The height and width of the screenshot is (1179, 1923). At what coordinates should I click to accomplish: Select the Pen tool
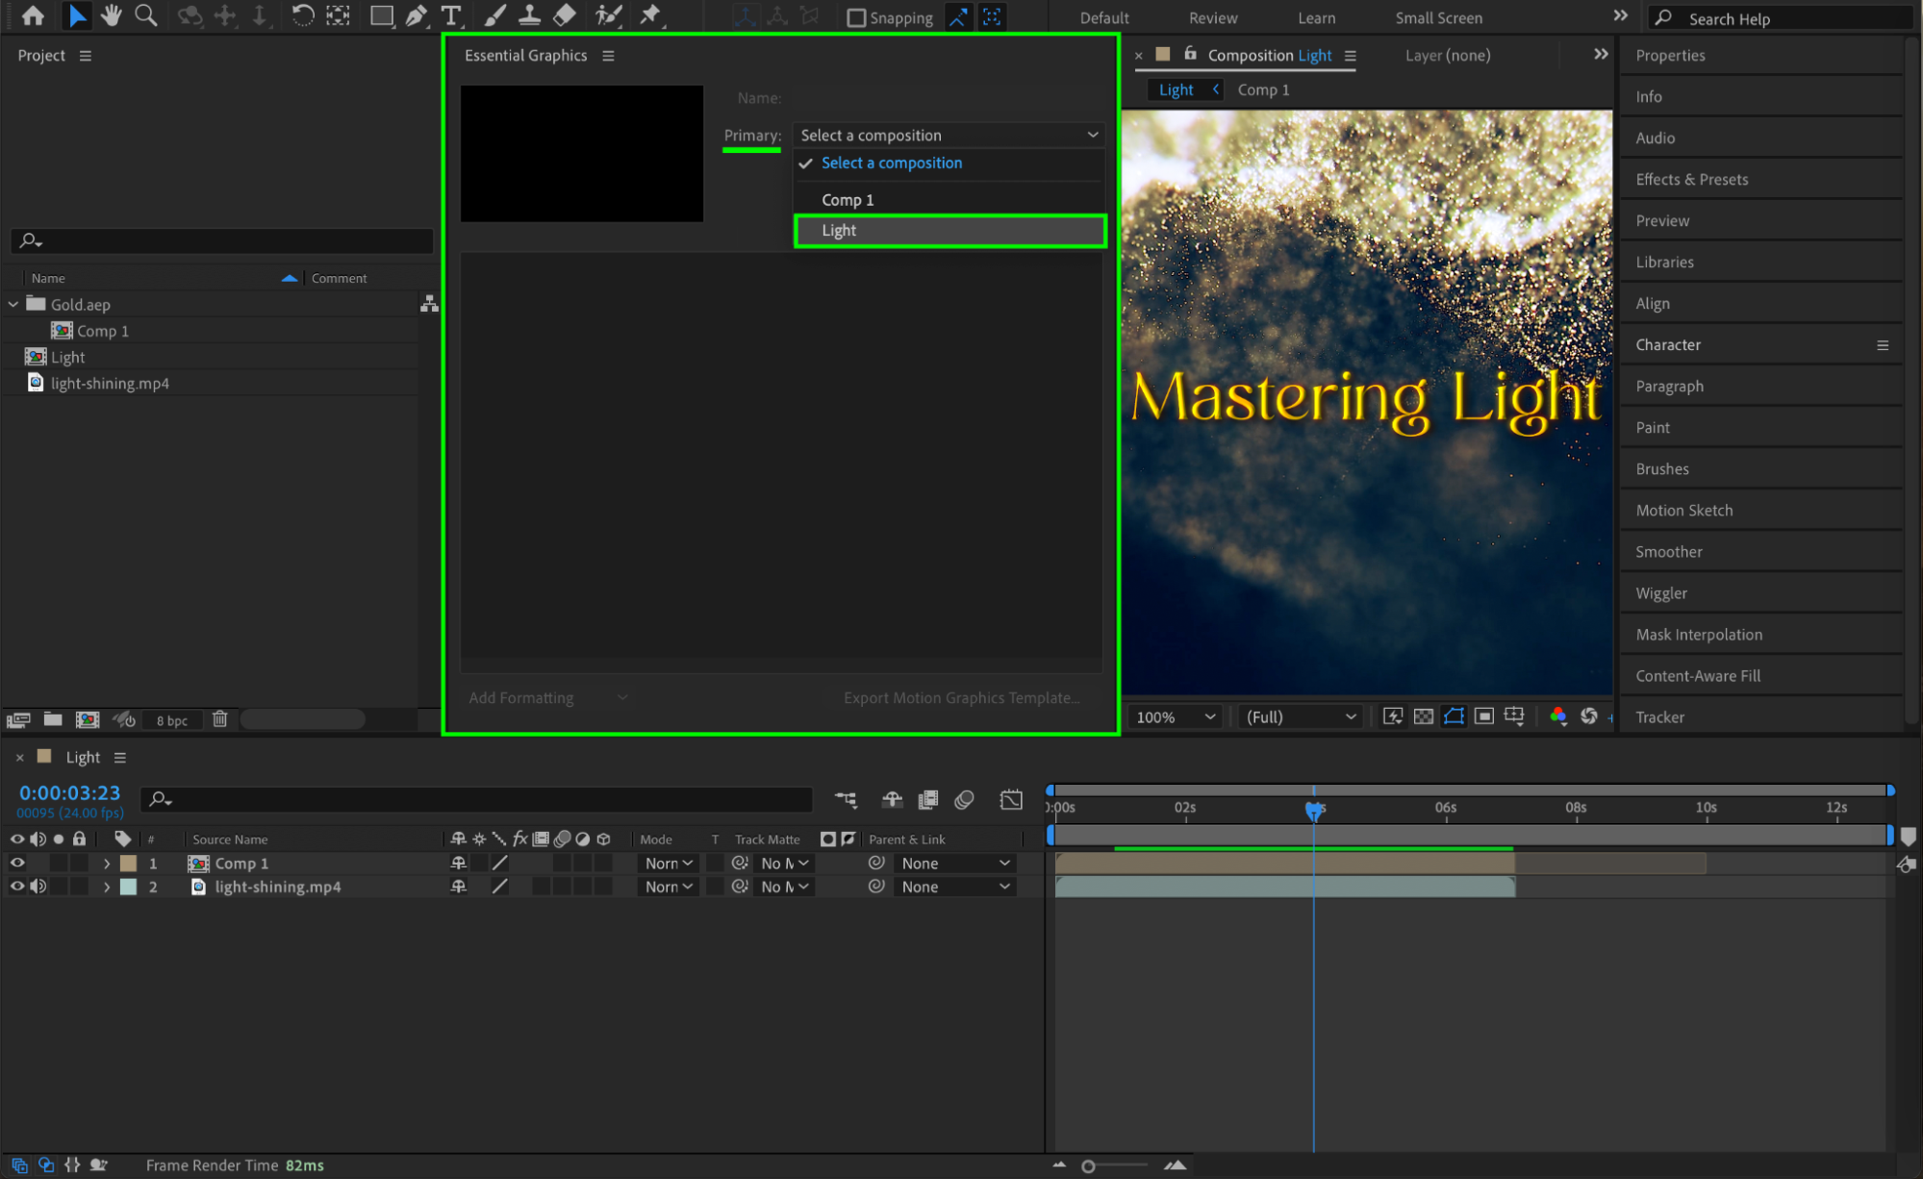pos(416,15)
